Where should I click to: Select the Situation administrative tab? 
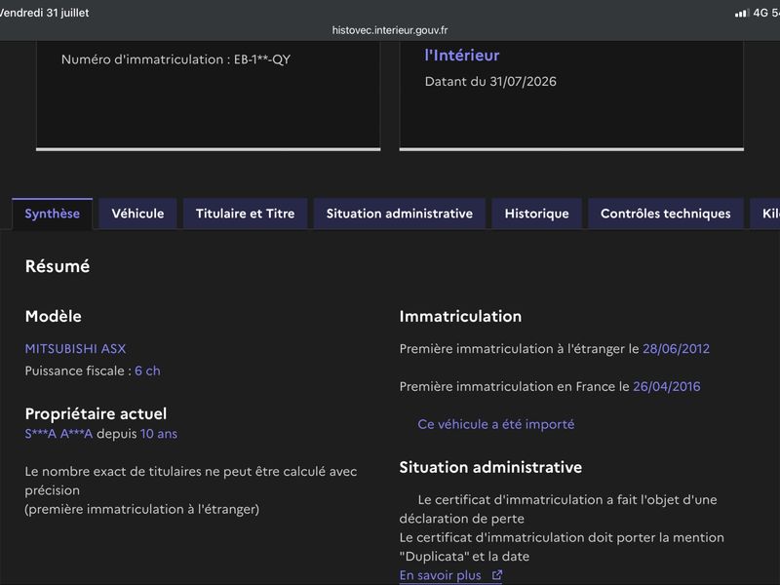pyautogui.click(x=400, y=214)
